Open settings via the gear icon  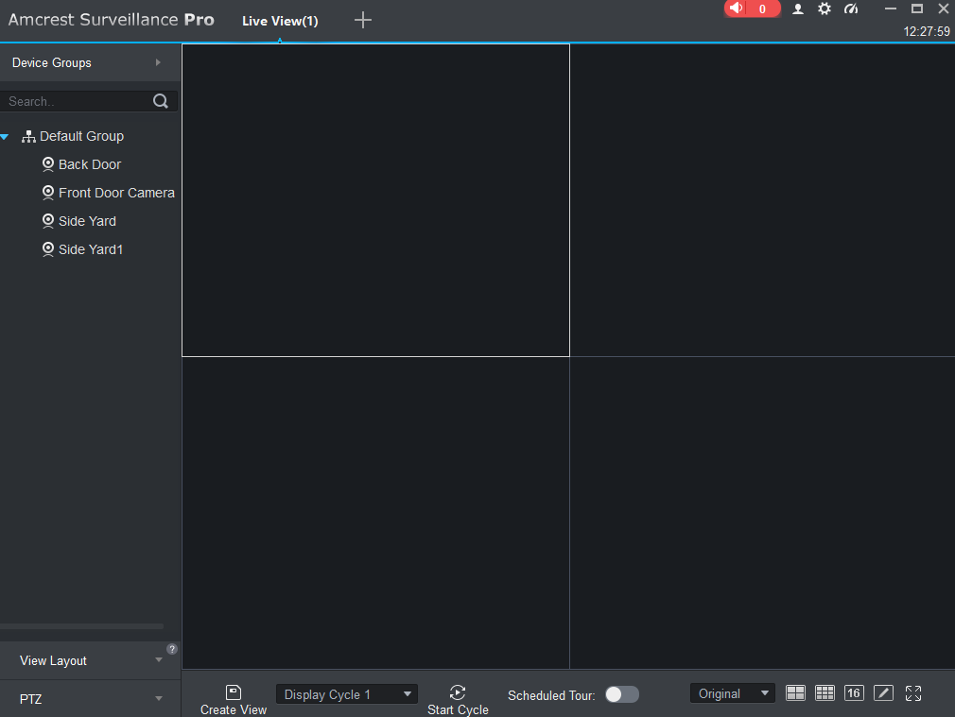(825, 9)
